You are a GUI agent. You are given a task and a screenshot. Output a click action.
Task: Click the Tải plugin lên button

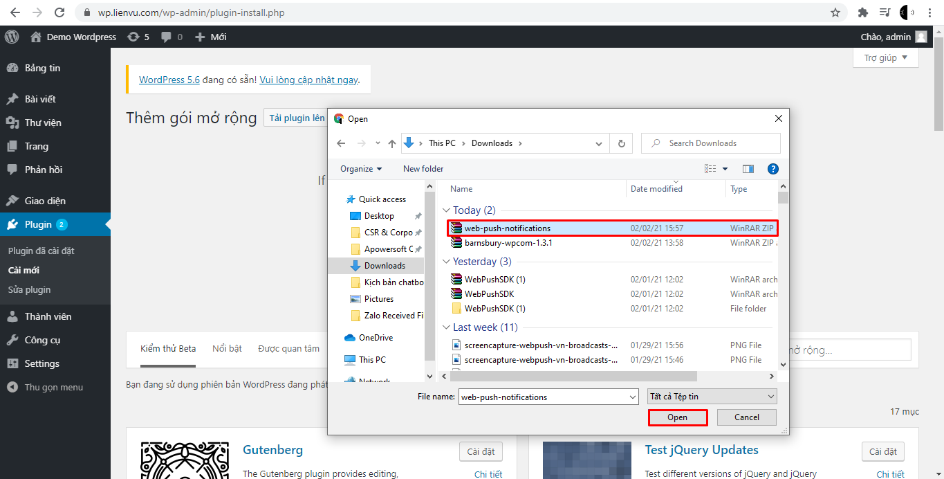pyautogui.click(x=296, y=118)
